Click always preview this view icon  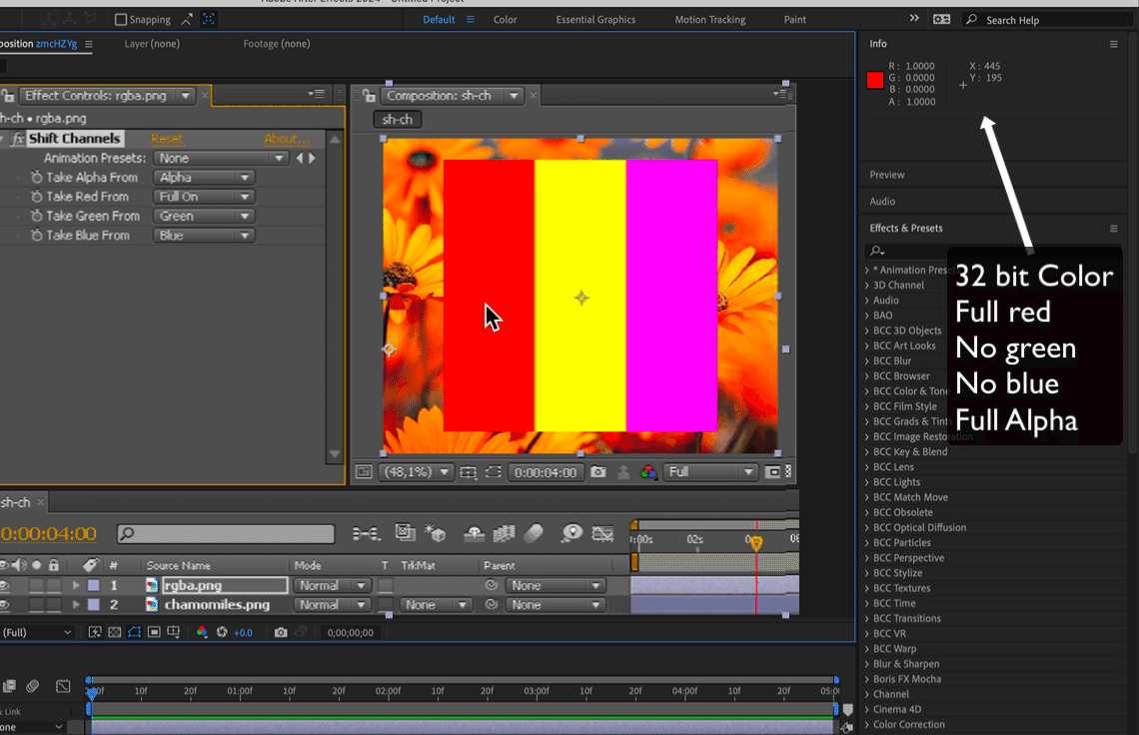pyautogui.click(x=364, y=472)
